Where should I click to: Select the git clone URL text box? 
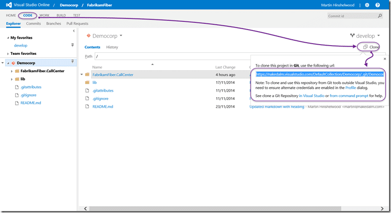pyautogui.click(x=320, y=74)
